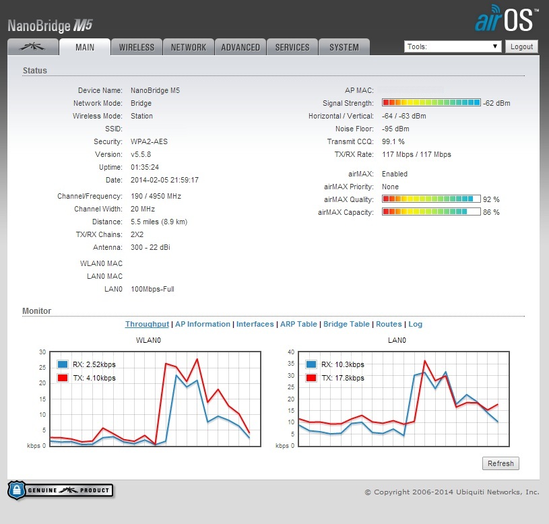549x524 pixels.
Task: Open the Interfaces monitor link
Action: 255,324
